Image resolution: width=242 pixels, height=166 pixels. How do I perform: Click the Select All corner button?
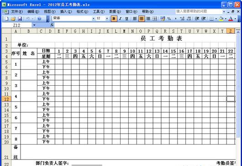(6, 31)
